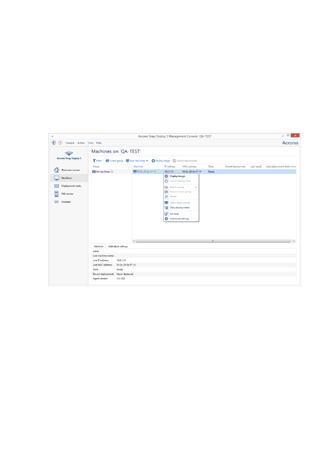Open the Action menu
The height and width of the screenshot is (463, 327).
tap(81, 143)
